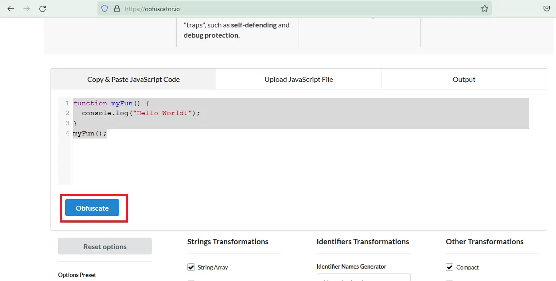Open the Pocket save icon

tap(547, 8)
